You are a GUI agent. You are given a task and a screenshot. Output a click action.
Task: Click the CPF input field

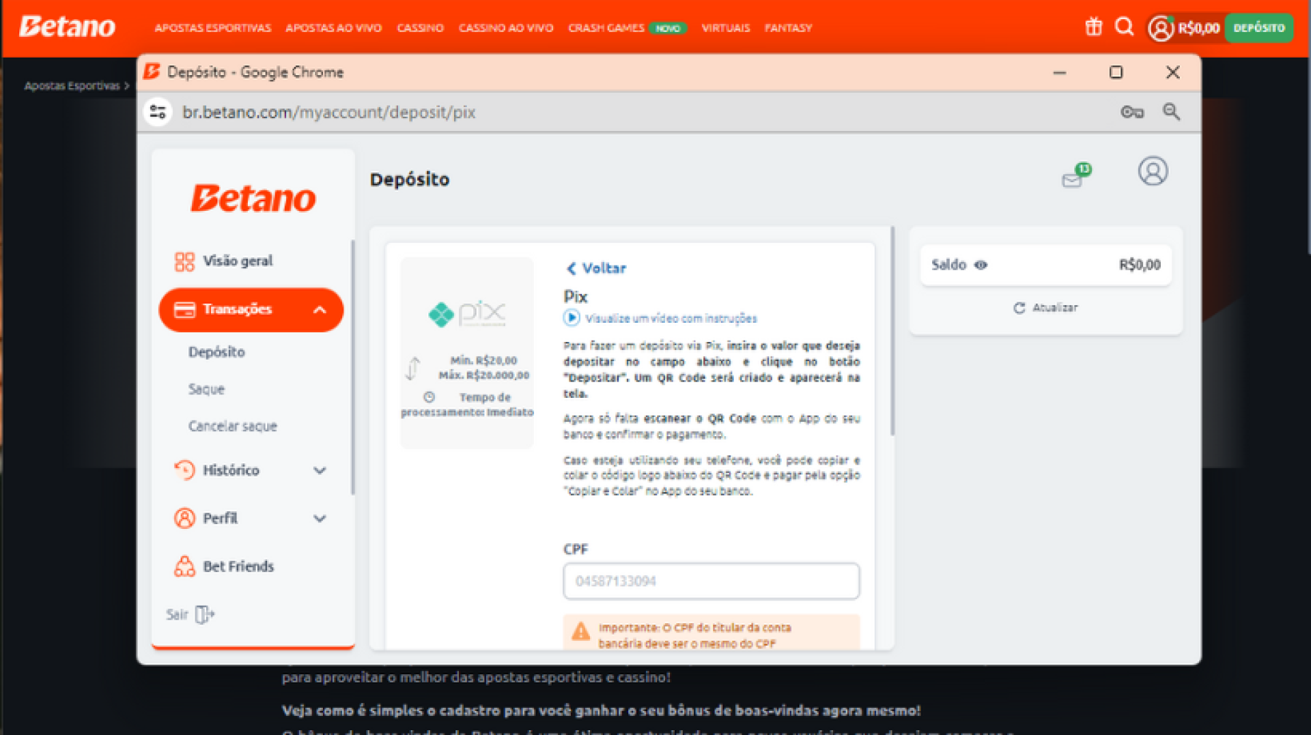pyautogui.click(x=711, y=581)
